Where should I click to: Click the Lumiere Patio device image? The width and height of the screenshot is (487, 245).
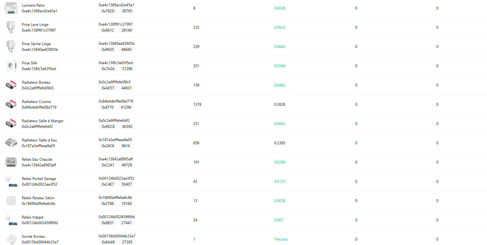[11, 8]
